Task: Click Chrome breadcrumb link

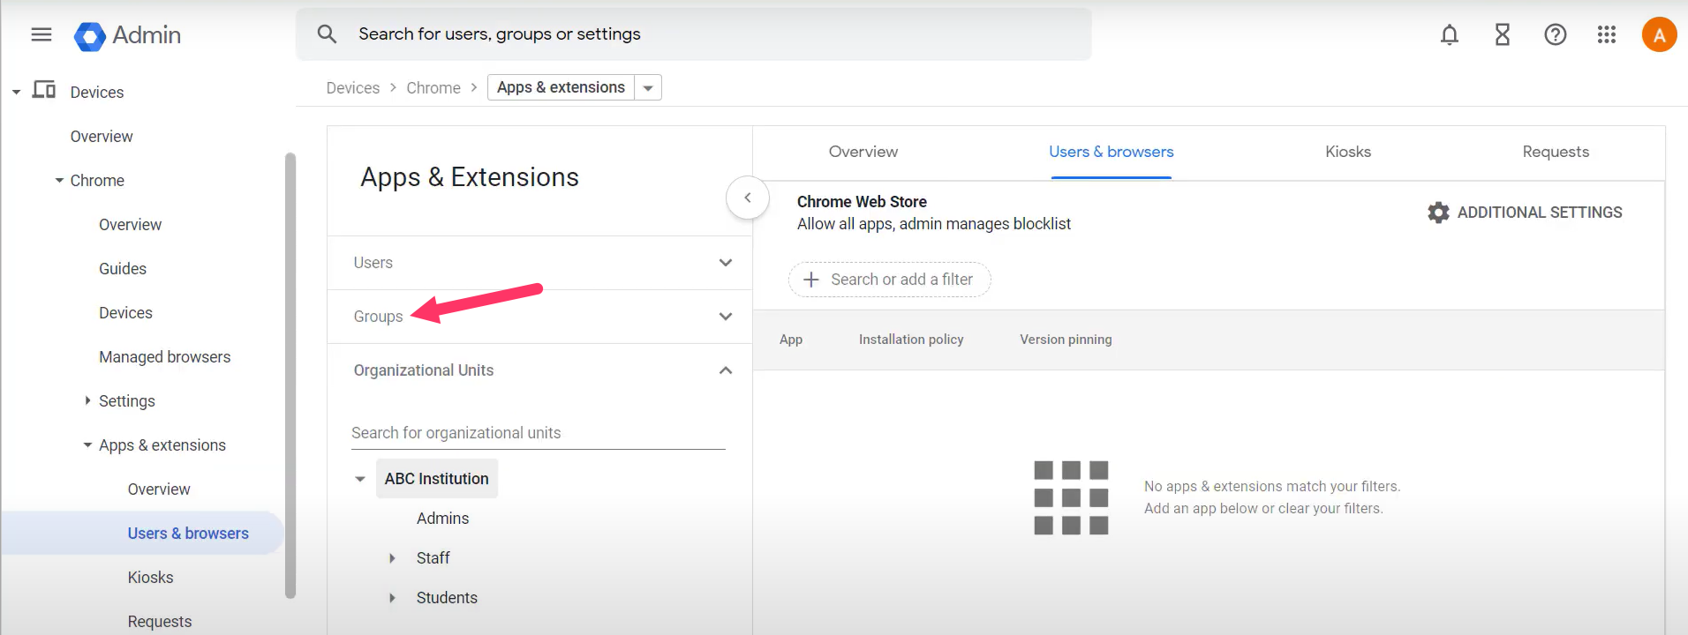Action: point(433,88)
